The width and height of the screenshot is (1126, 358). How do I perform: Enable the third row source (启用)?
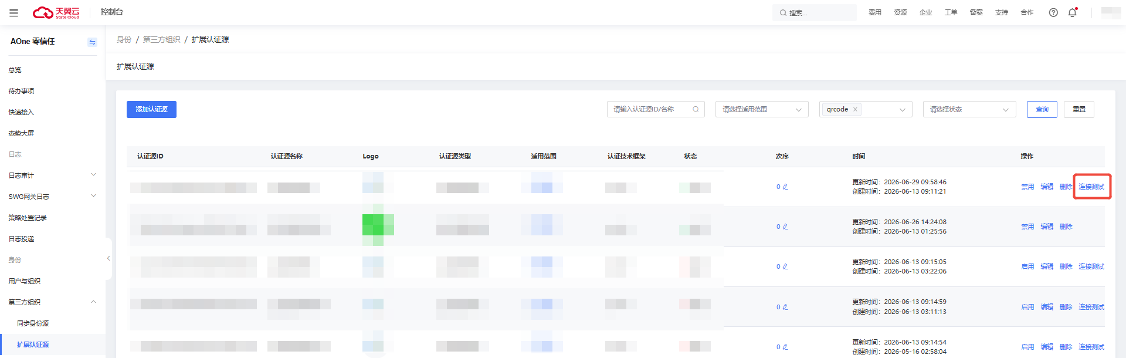1027,266
